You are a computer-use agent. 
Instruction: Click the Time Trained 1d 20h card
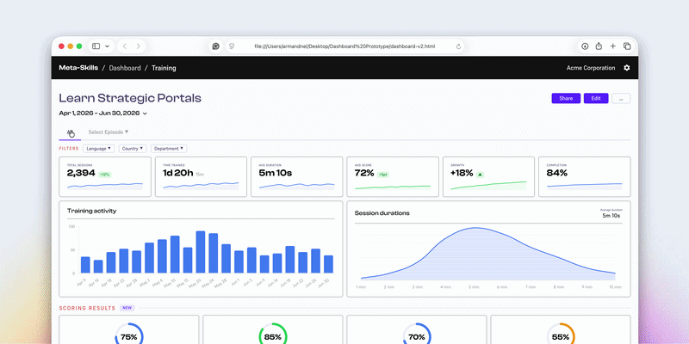click(201, 177)
